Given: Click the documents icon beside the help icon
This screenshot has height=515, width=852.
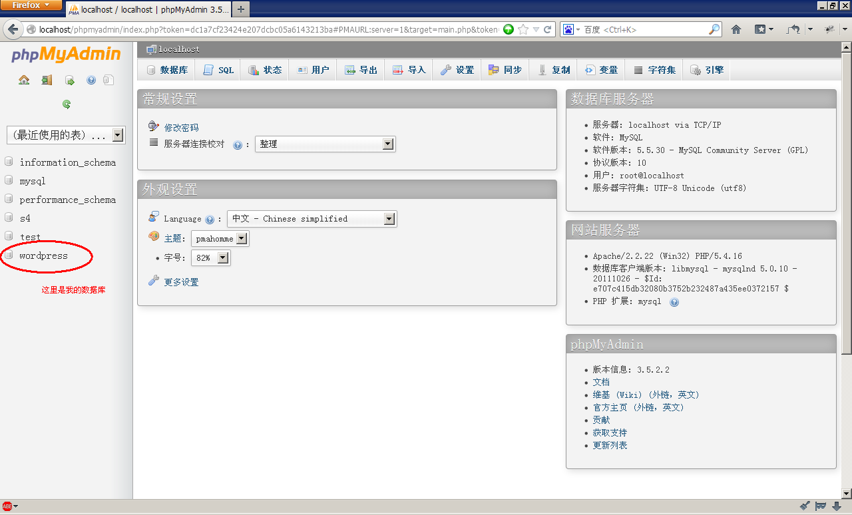Looking at the screenshot, I should click(108, 80).
